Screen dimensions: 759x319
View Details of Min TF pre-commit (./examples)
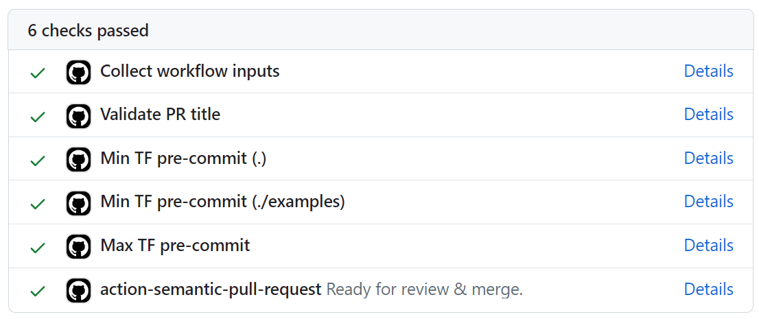(708, 202)
